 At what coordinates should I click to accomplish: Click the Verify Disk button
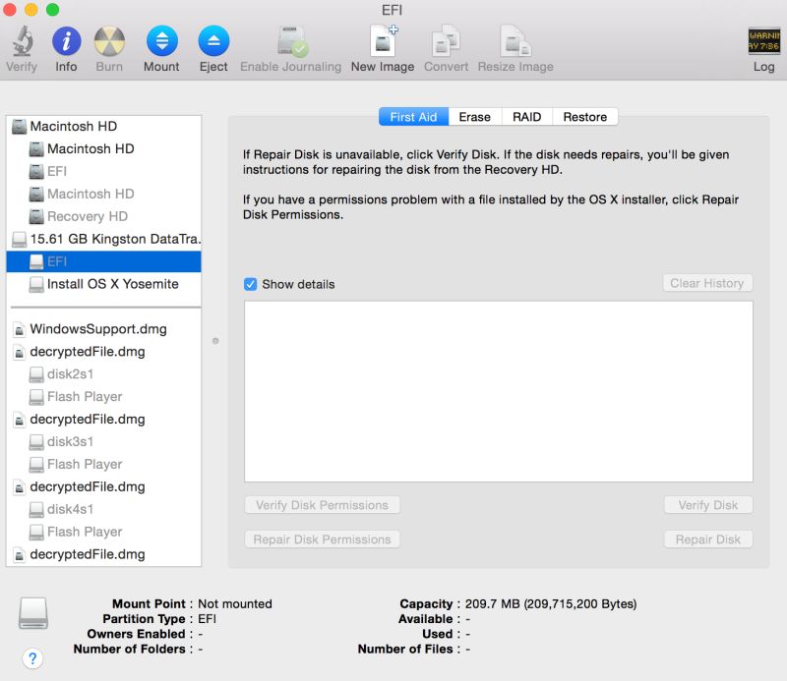tap(708, 504)
